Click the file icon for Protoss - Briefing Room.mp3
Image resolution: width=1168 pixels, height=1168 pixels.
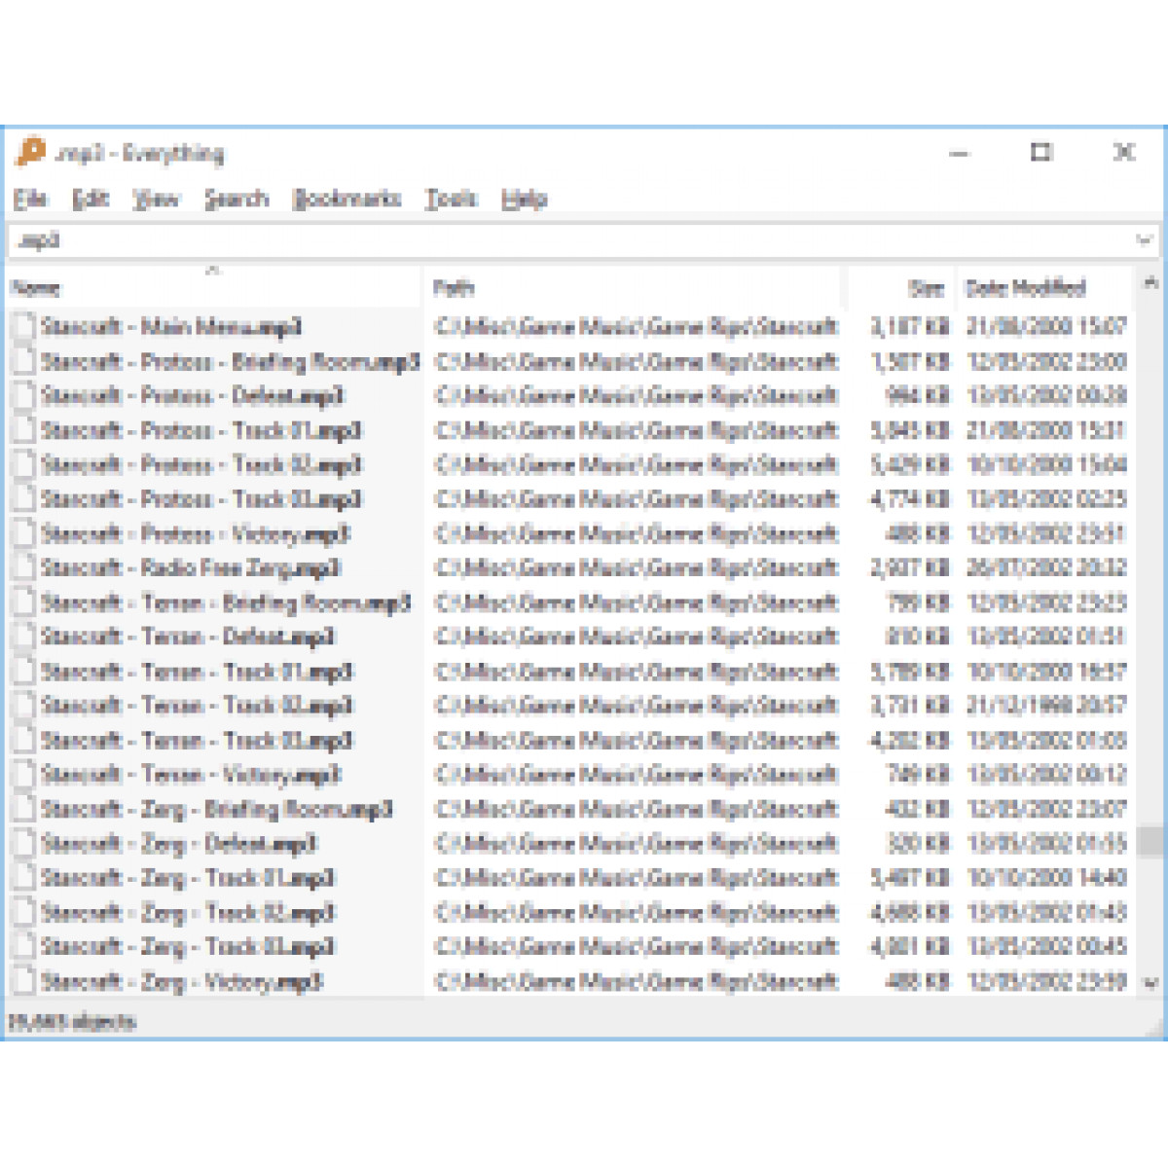(24, 361)
